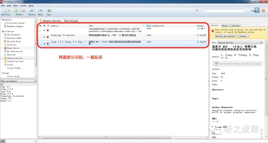Click the PMID lookup magnifier icon

tap(262, 137)
